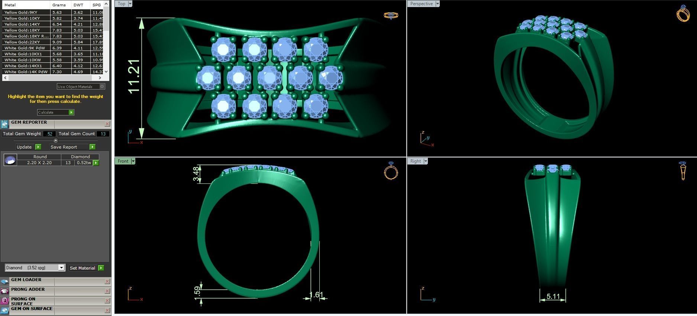
Task: Select the White Gold:10KW row
Action: [x=53, y=60]
